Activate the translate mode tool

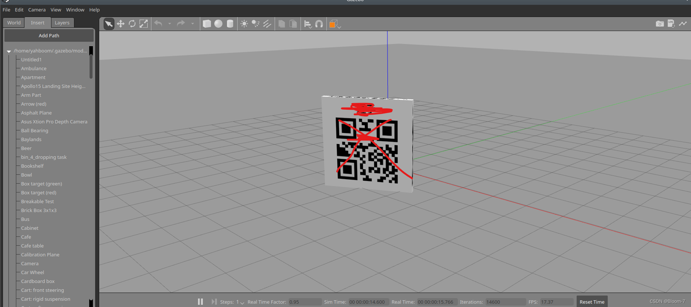pos(121,24)
